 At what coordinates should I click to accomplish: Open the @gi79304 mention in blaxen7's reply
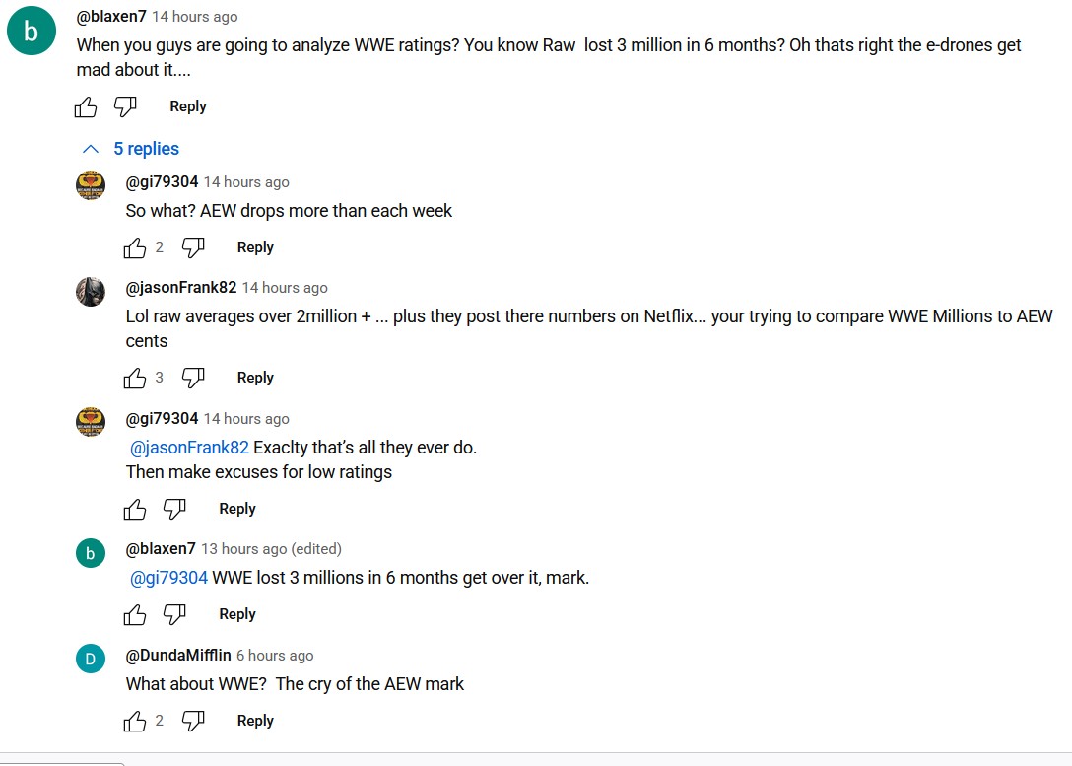(168, 578)
